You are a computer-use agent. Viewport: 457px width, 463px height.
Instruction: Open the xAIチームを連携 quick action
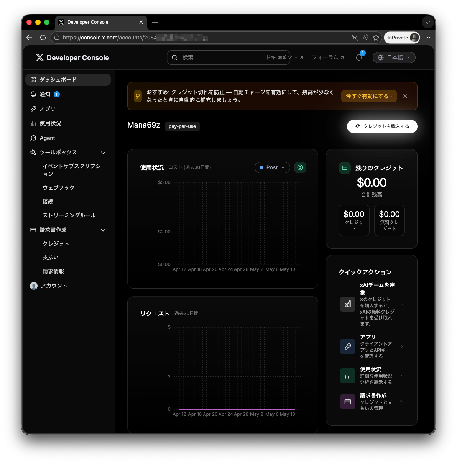click(x=372, y=304)
